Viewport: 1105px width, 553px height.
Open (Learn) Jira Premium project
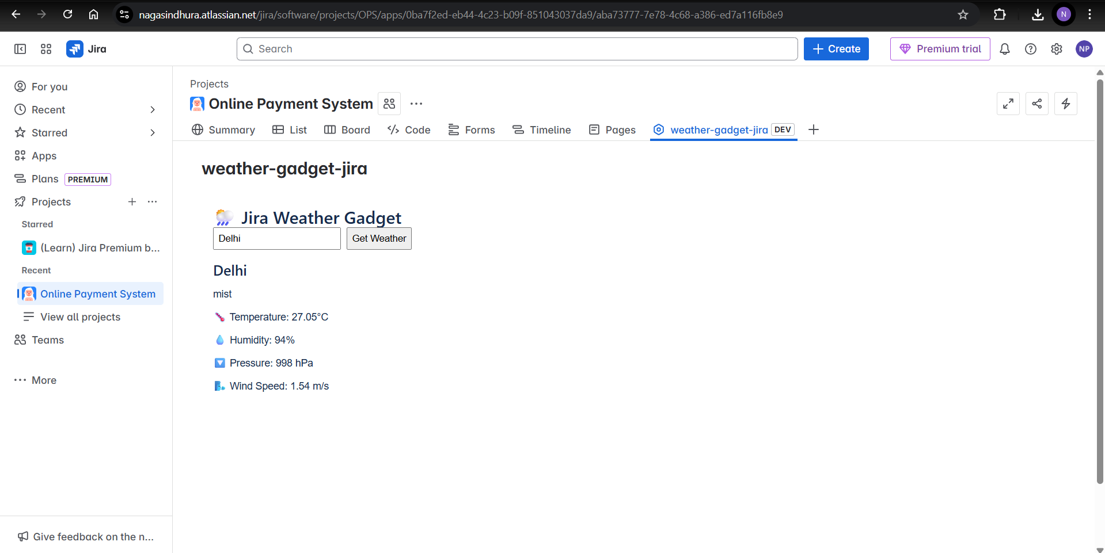click(x=90, y=247)
